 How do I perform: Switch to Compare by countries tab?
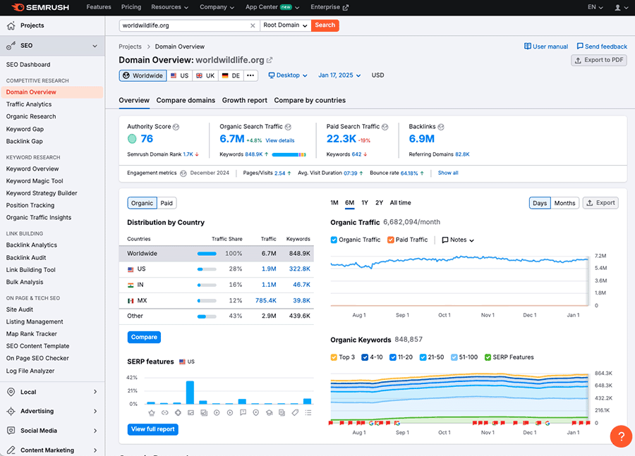pos(310,100)
